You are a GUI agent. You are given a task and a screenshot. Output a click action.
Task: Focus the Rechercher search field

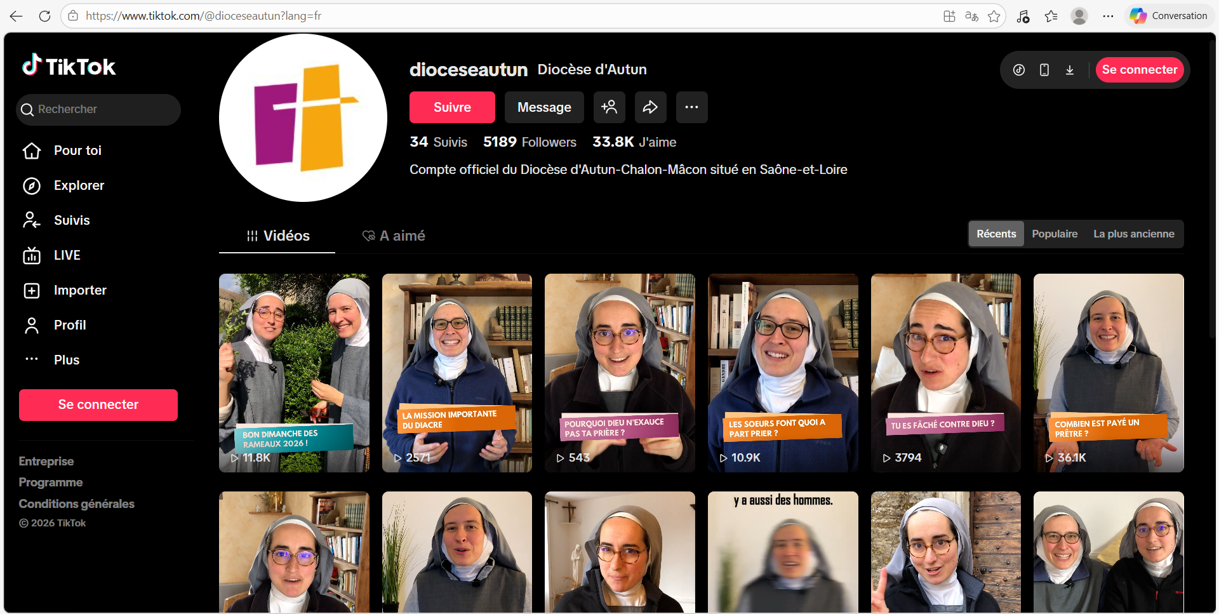(x=98, y=109)
